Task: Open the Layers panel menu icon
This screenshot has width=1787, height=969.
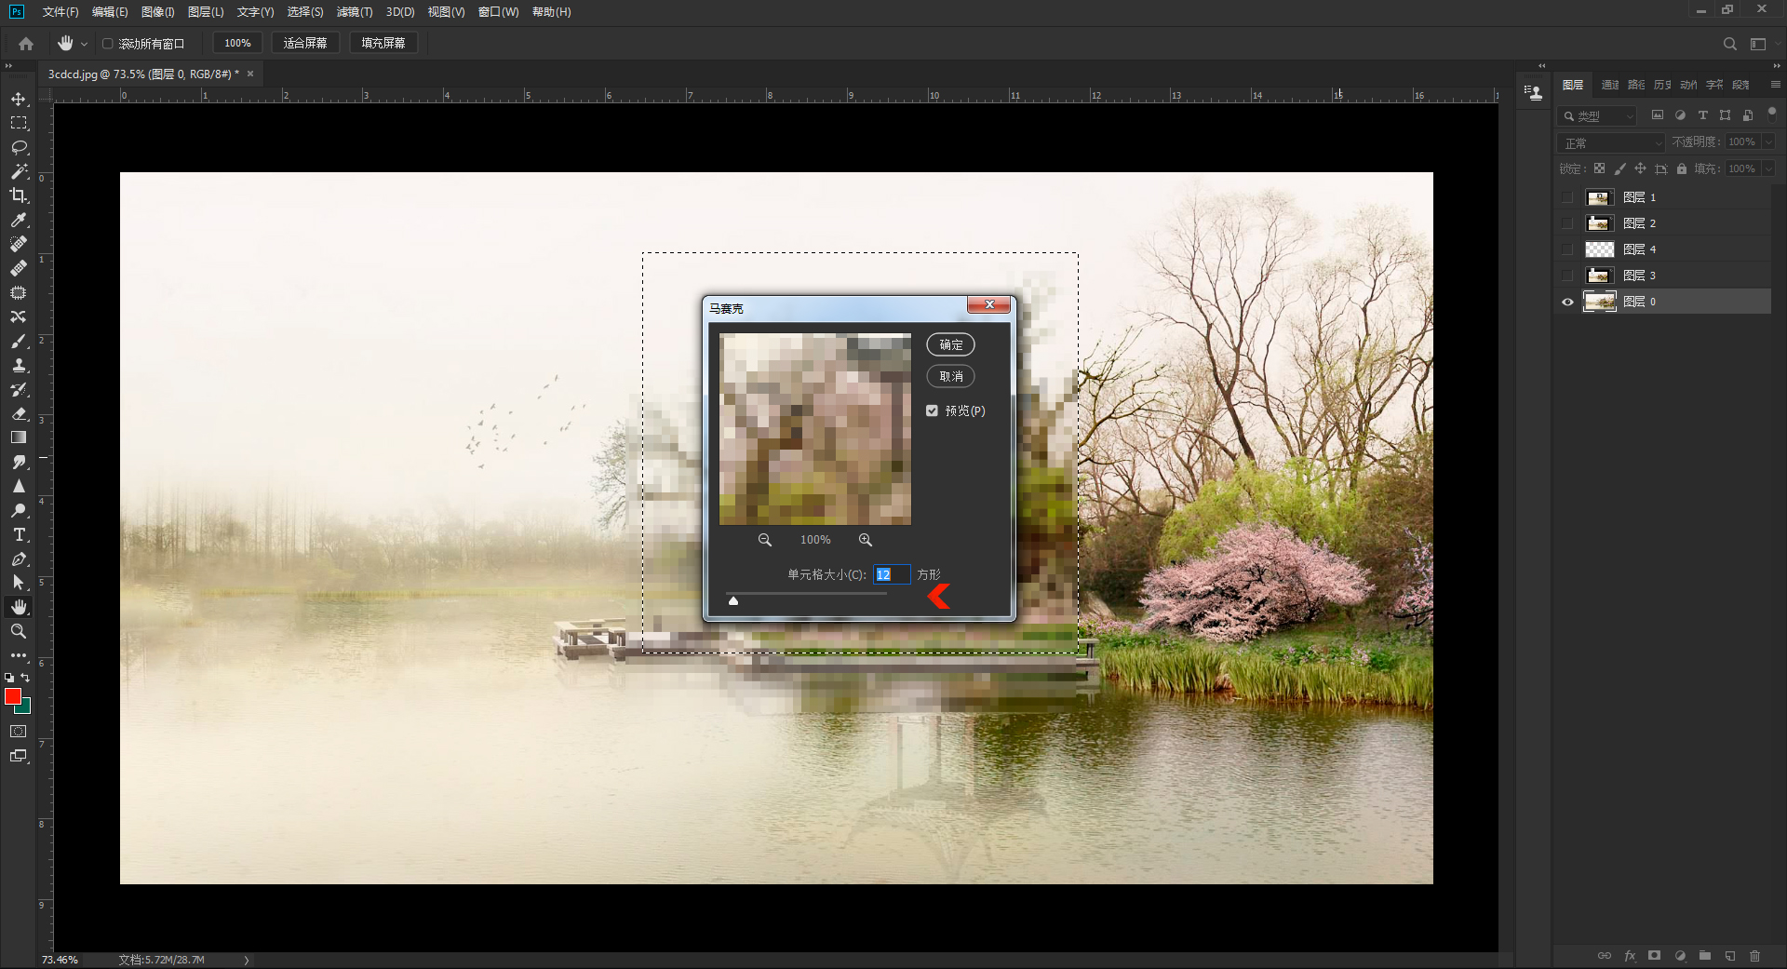Action: tap(1775, 85)
